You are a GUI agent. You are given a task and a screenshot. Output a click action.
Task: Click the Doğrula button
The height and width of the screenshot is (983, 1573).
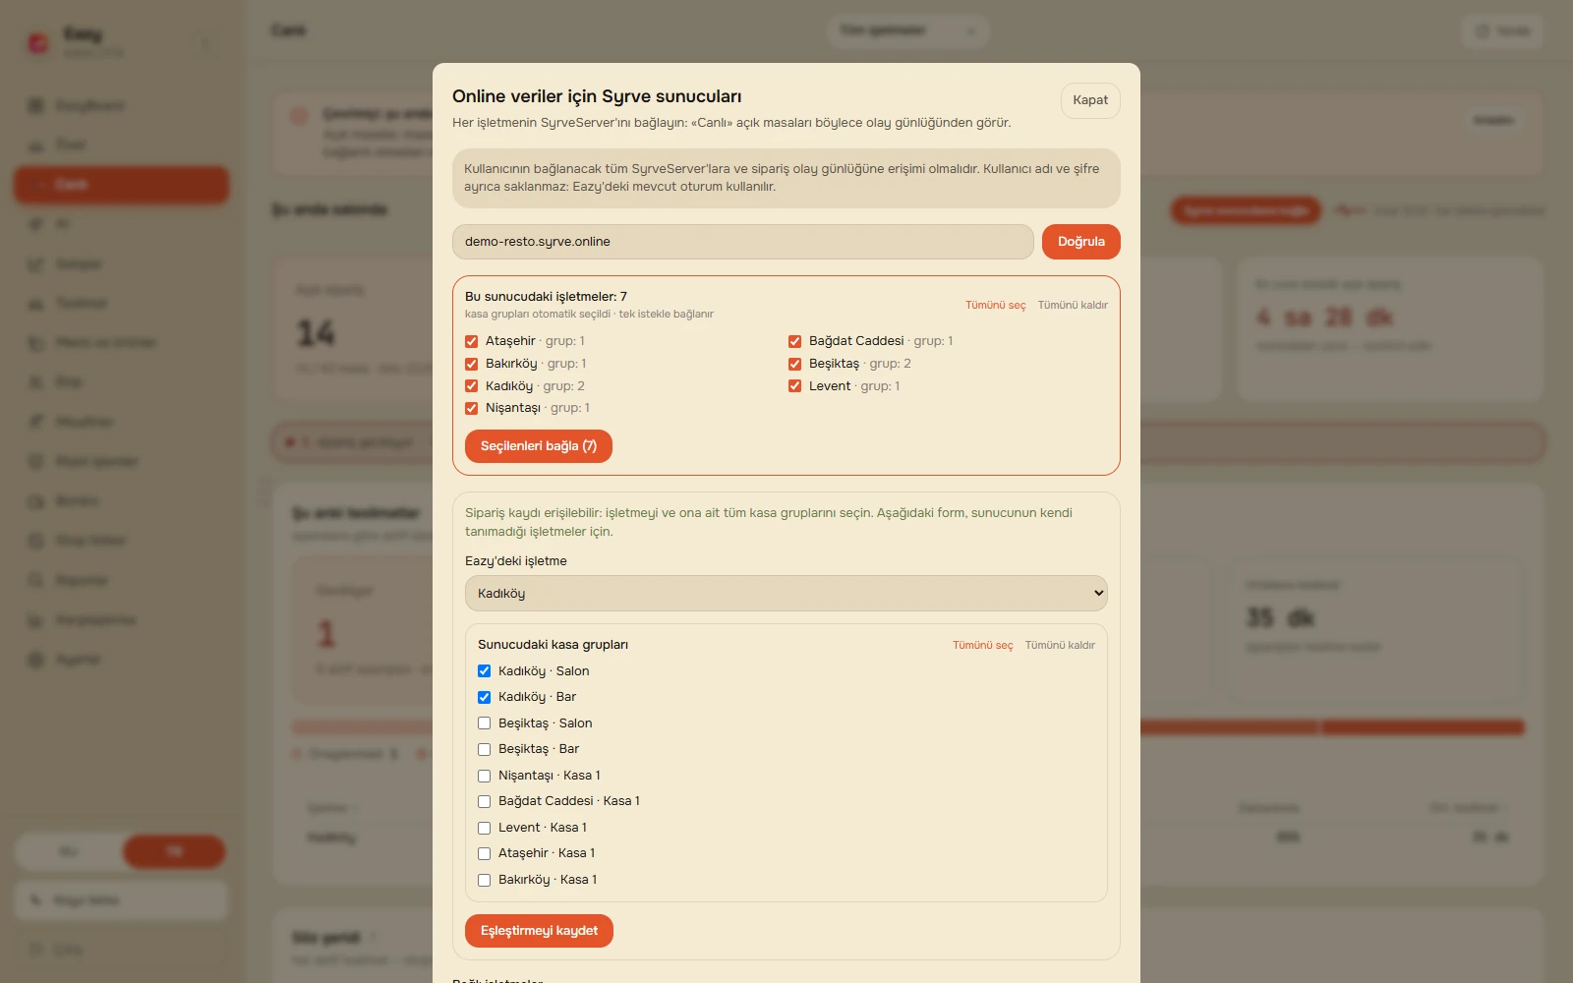click(1080, 242)
